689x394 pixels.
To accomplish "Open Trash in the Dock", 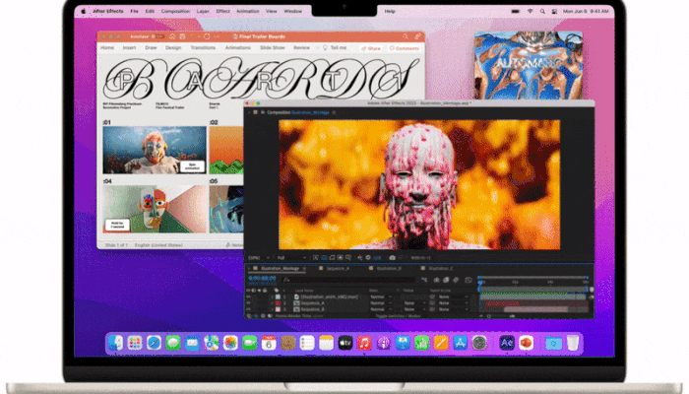I will pyautogui.click(x=573, y=343).
